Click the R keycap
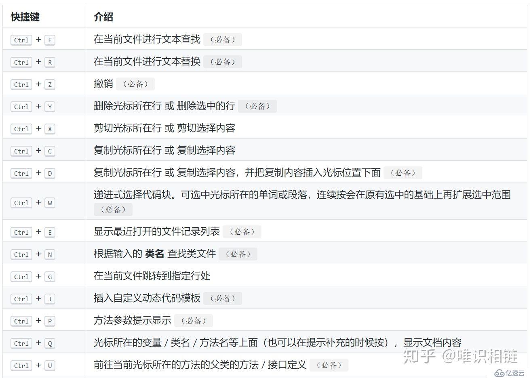 coord(50,62)
